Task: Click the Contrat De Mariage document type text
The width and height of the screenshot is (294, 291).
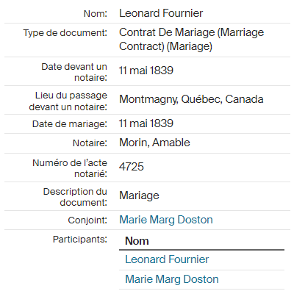Action: (x=191, y=40)
